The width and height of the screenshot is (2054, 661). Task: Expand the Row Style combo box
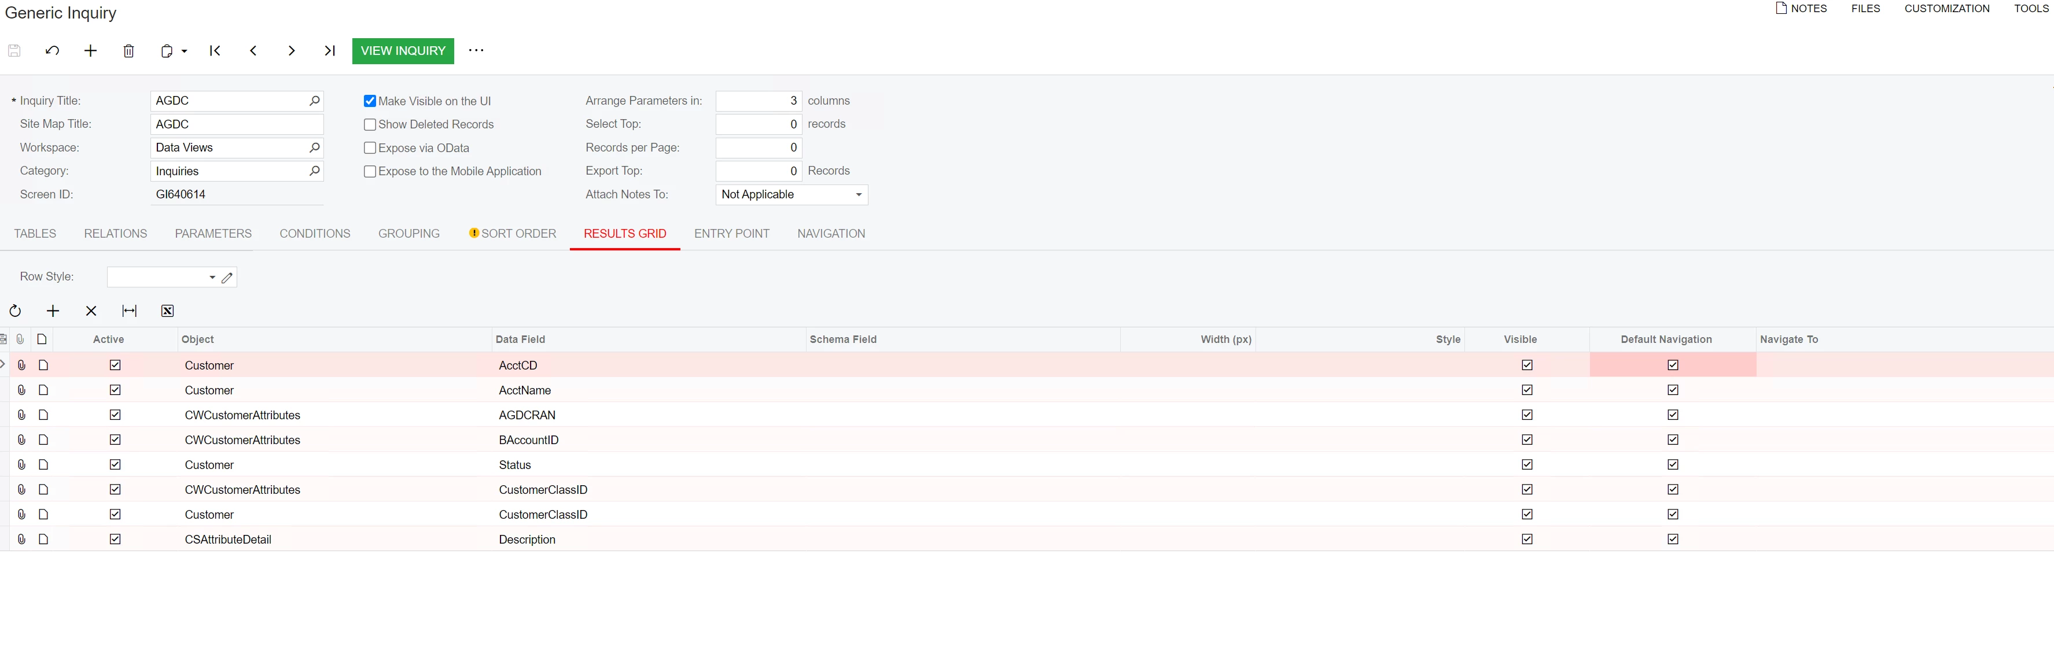(212, 278)
